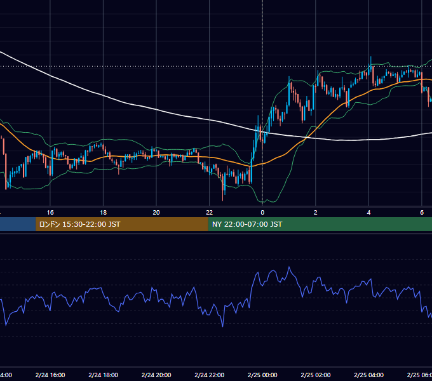Click the 2/24 22:00 date label
432x381 pixels.
point(210,375)
